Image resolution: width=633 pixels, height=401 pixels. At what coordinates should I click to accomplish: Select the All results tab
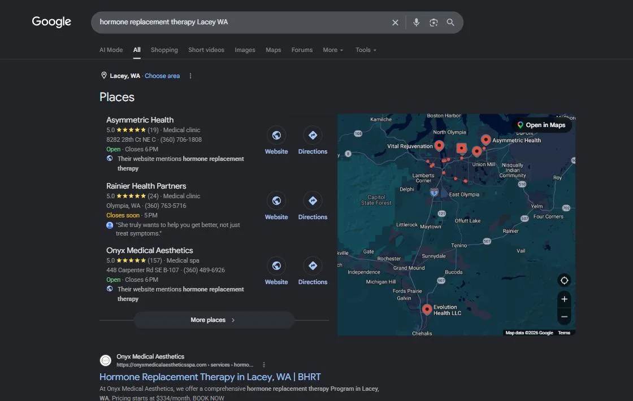[x=137, y=50]
